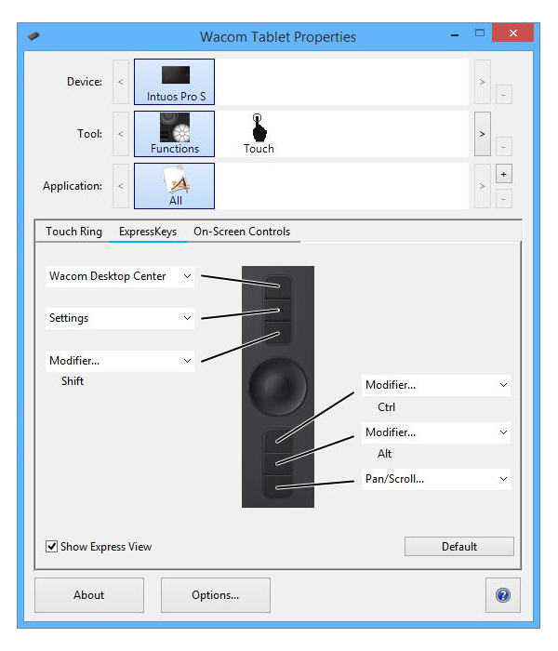This screenshot has height=651, width=558.
Task: Click the Ctrl modifier label
Action: [386, 407]
